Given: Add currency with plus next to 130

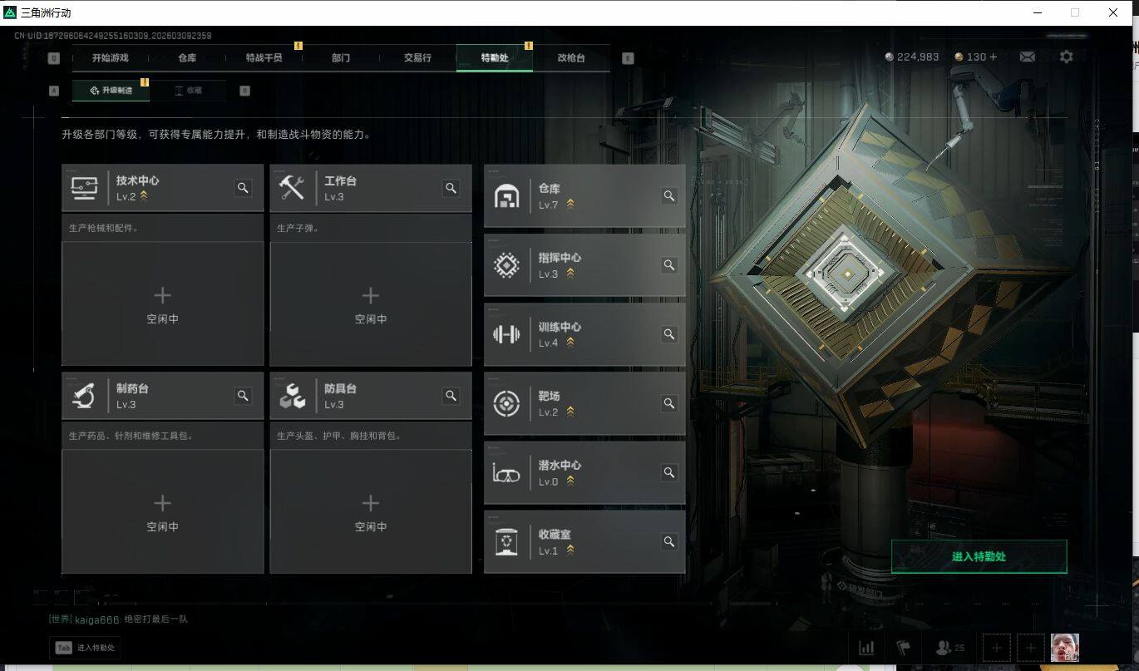Looking at the screenshot, I should pos(993,57).
